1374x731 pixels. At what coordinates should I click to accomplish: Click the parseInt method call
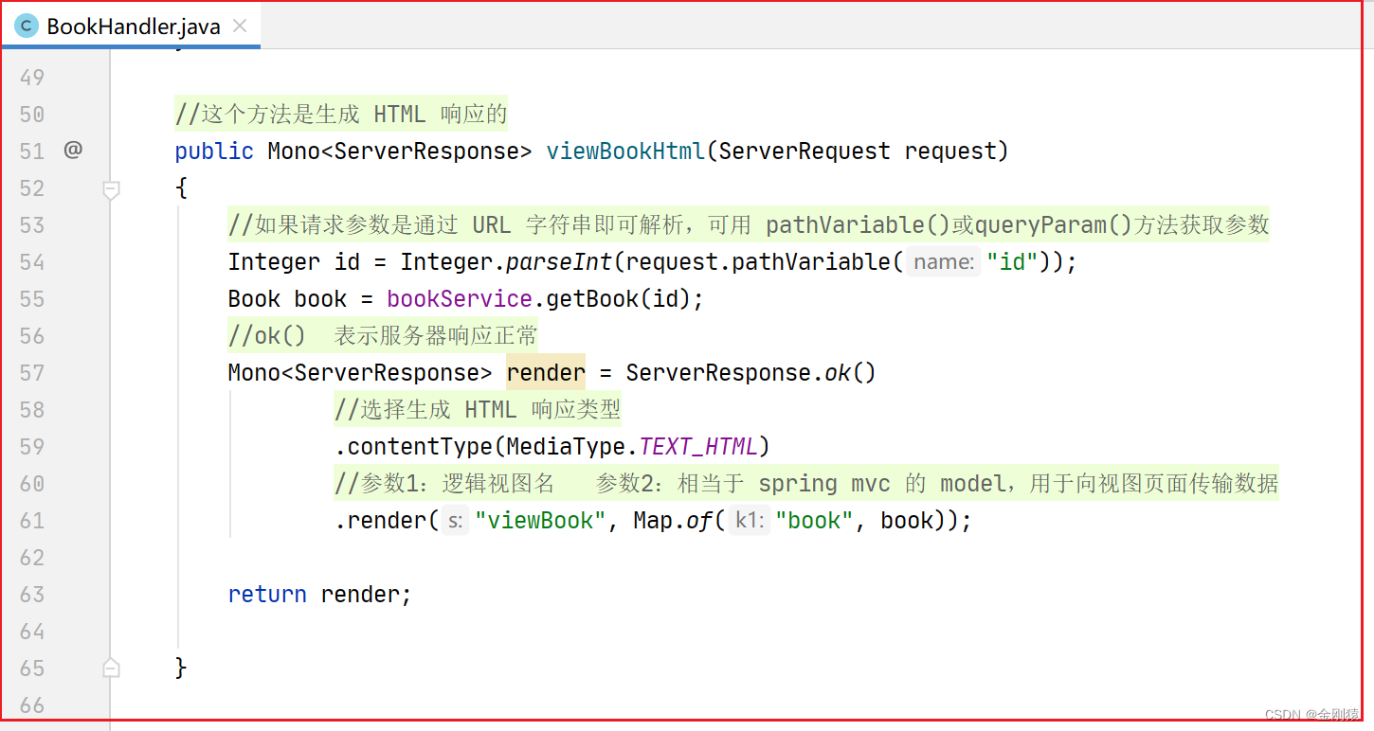(559, 262)
